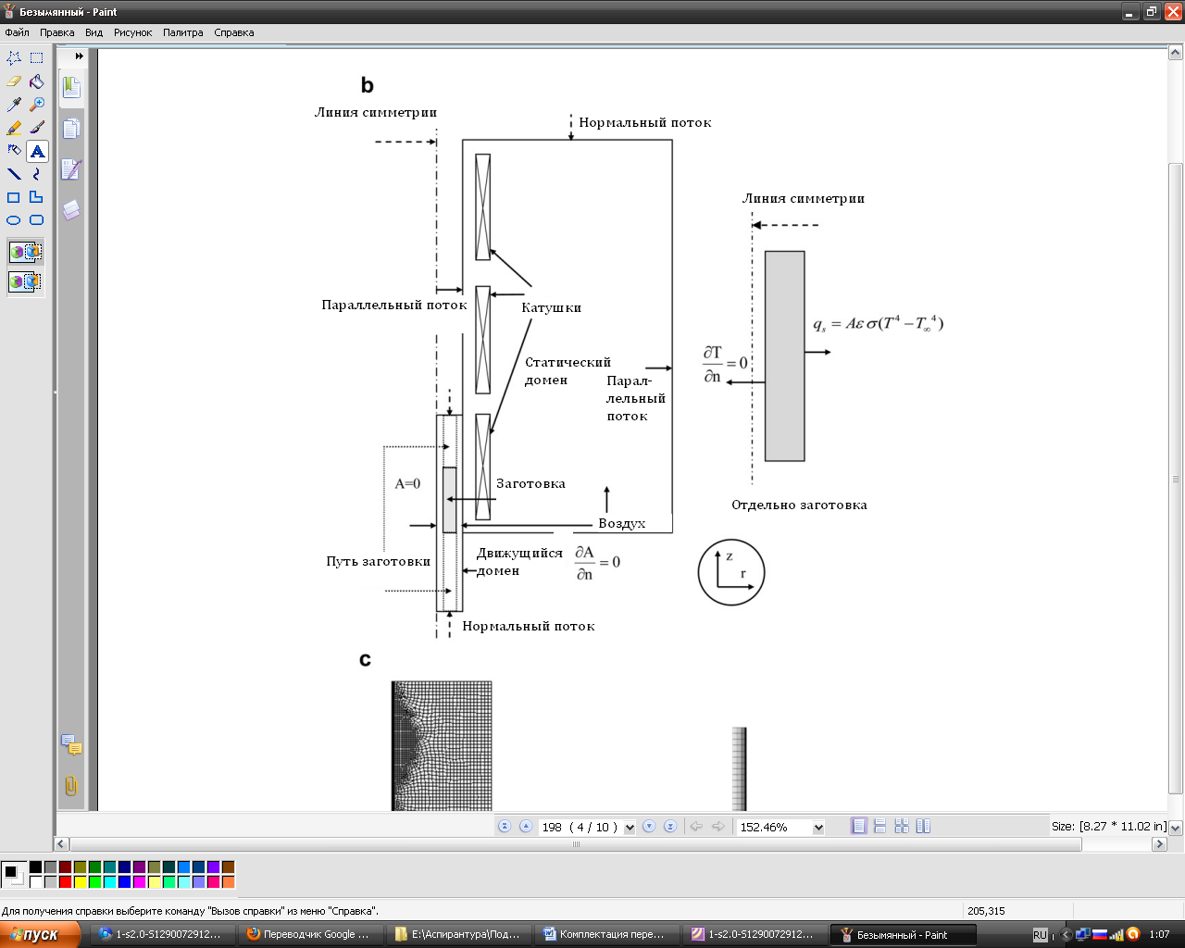The image size is (1185, 948).
Task: Pick the red color swatch
Action: click(x=65, y=882)
